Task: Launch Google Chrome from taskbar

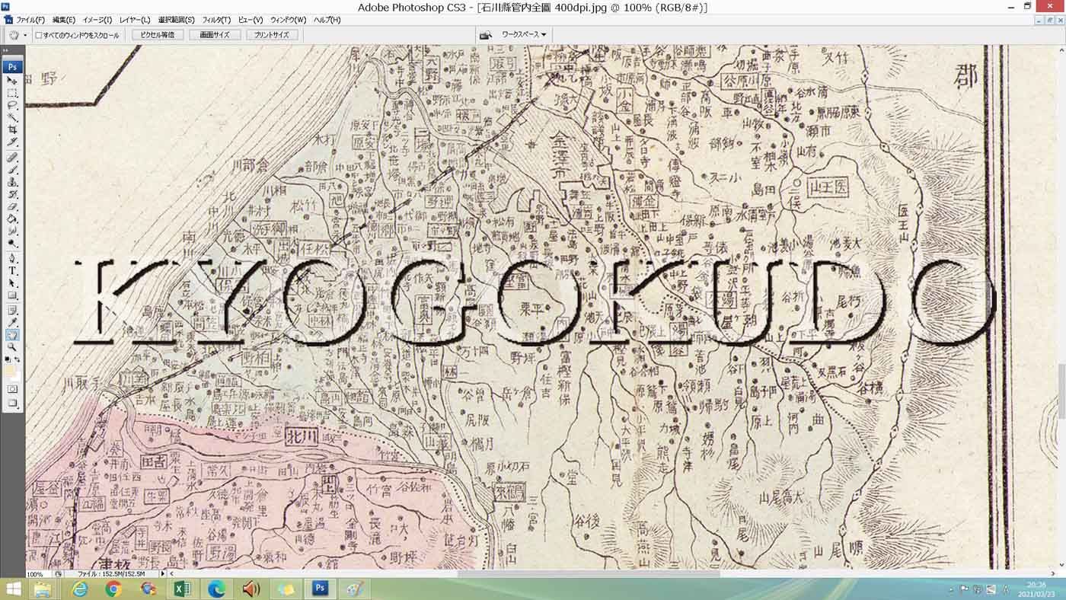Action: click(113, 589)
